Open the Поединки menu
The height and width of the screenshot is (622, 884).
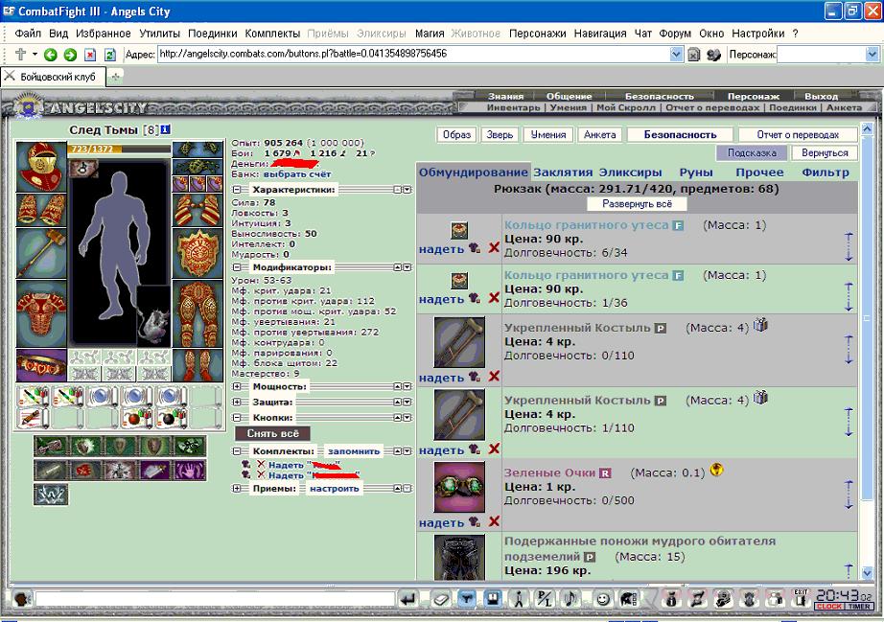213,34
